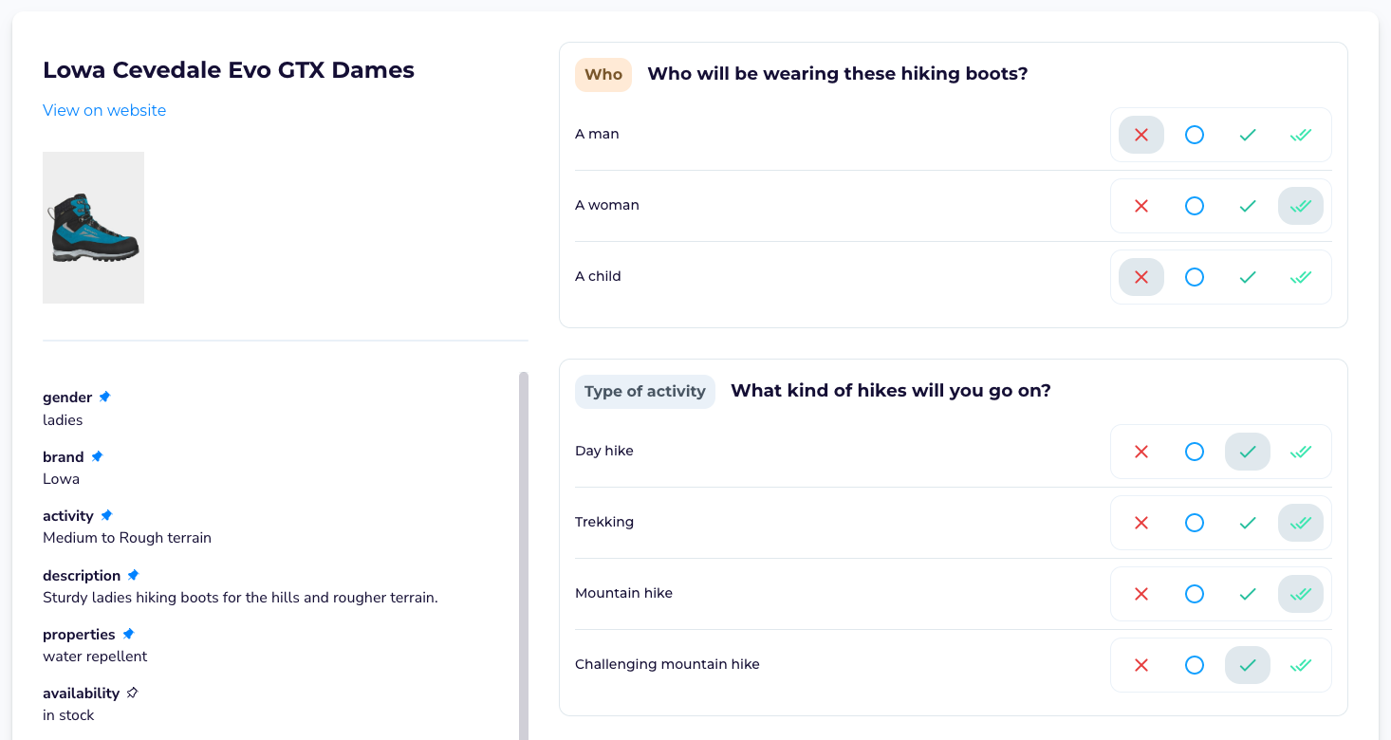Screen dimensions: 1391x740
Task: Click the Lowa Cevedale Evo GTX Dames title
Action: 229,70
